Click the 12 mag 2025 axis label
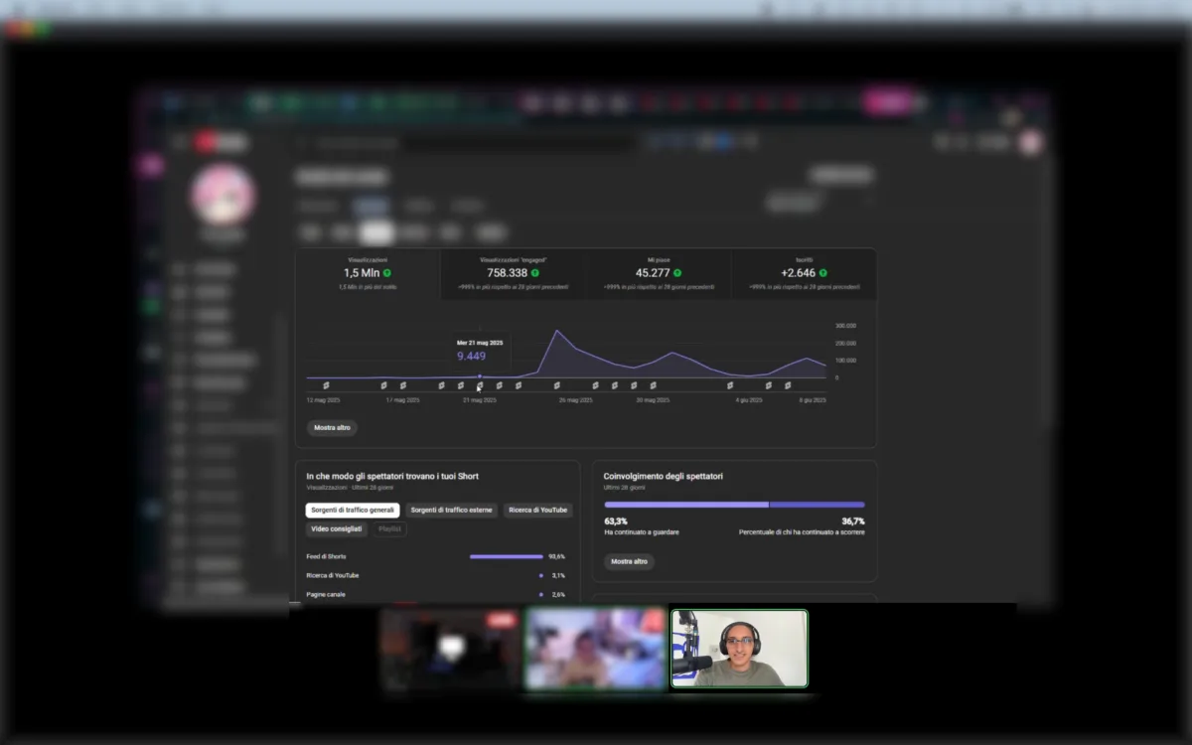Image resolution: width=1192 pixels, height=745 pixels. tap(324, 400)
